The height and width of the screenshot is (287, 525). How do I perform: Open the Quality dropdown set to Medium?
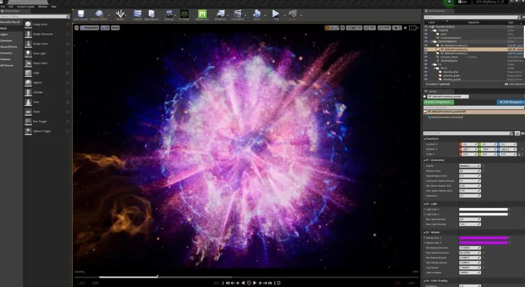470,166
